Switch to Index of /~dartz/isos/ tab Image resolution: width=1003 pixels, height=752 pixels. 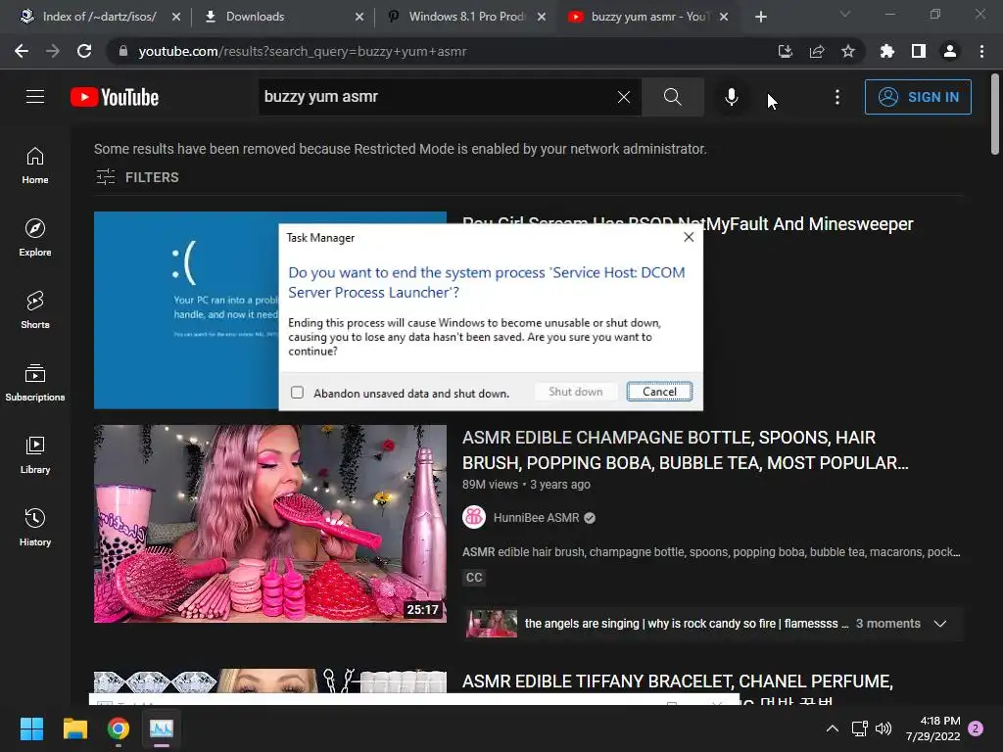click(x=101, y=17)
